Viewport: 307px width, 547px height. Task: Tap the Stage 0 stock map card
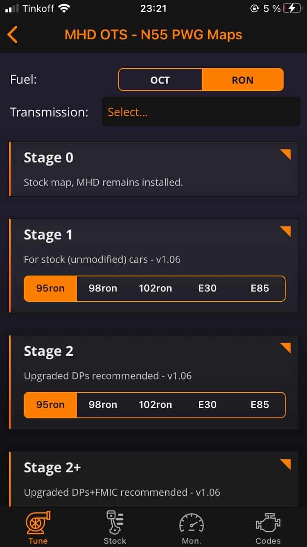click(153, 169)
